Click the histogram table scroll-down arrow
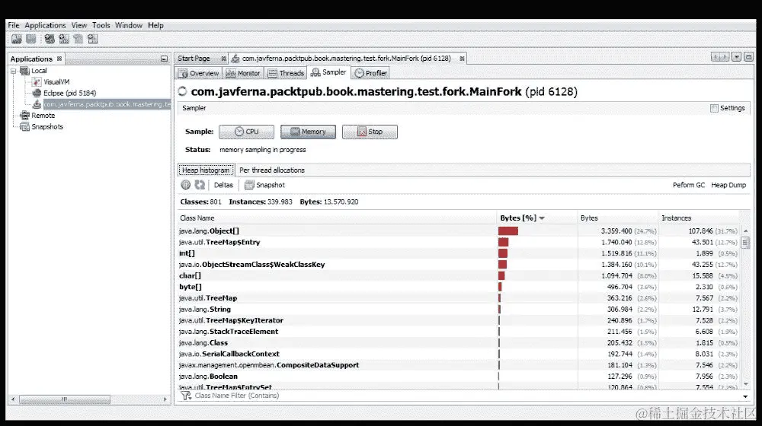Screen dimensions: 762x426 745,385
